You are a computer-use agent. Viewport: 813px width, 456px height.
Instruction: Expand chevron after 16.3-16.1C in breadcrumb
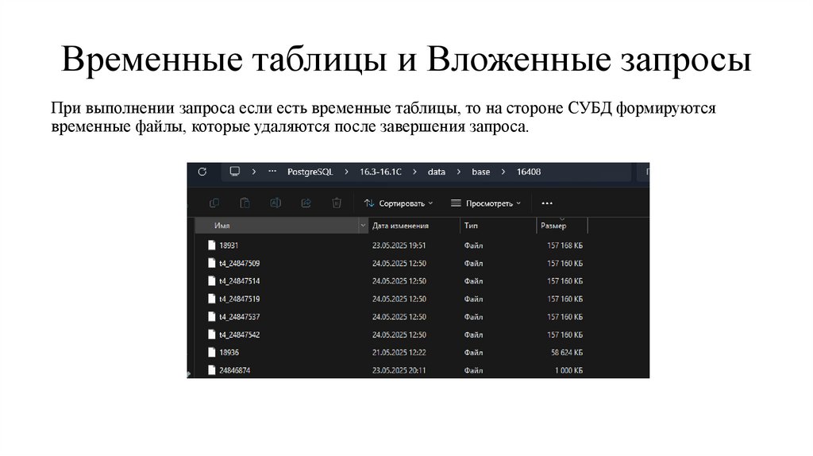coord(414,172)
